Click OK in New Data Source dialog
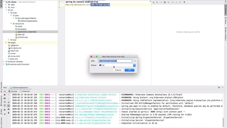The image size is (227, 128). point(129,70)
